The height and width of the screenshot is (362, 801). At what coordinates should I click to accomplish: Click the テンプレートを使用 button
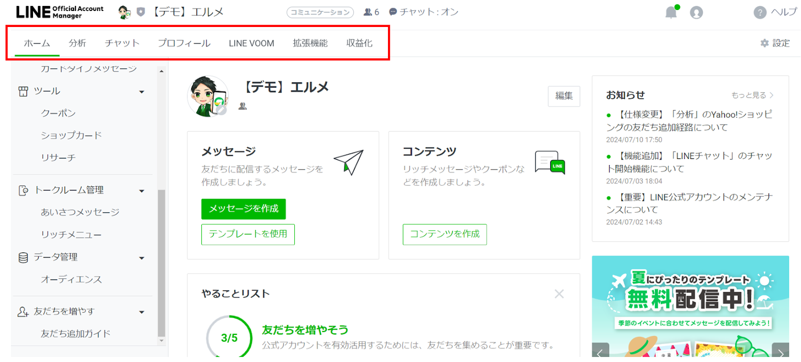(x=248, y=234)
